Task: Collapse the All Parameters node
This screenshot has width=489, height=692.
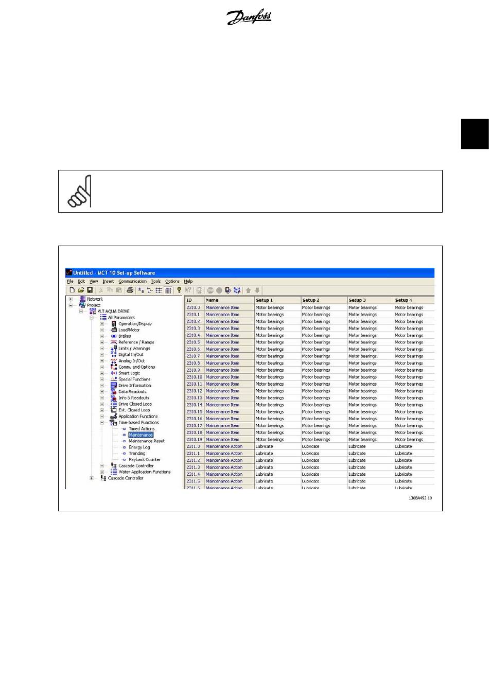Action: 92,318
